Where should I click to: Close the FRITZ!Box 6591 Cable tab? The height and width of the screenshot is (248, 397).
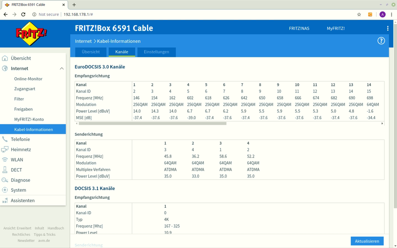coord(63,4)
